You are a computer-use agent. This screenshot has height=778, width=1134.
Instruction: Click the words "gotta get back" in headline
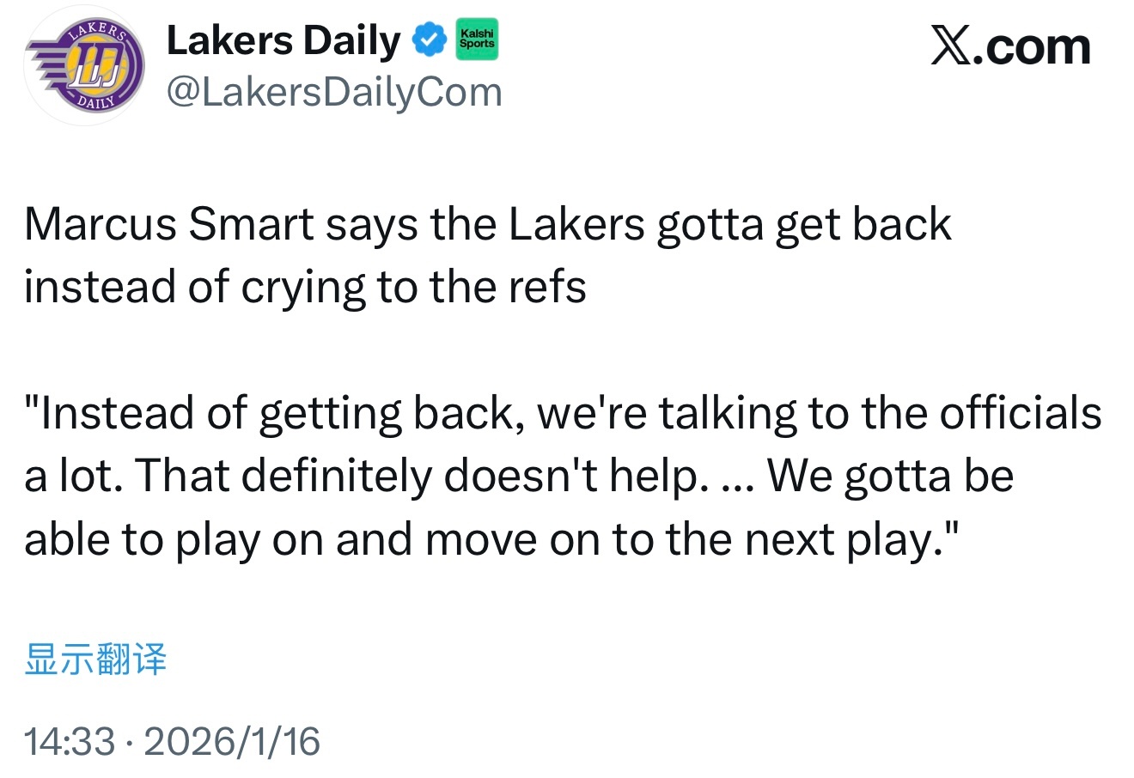pos(804,224)
